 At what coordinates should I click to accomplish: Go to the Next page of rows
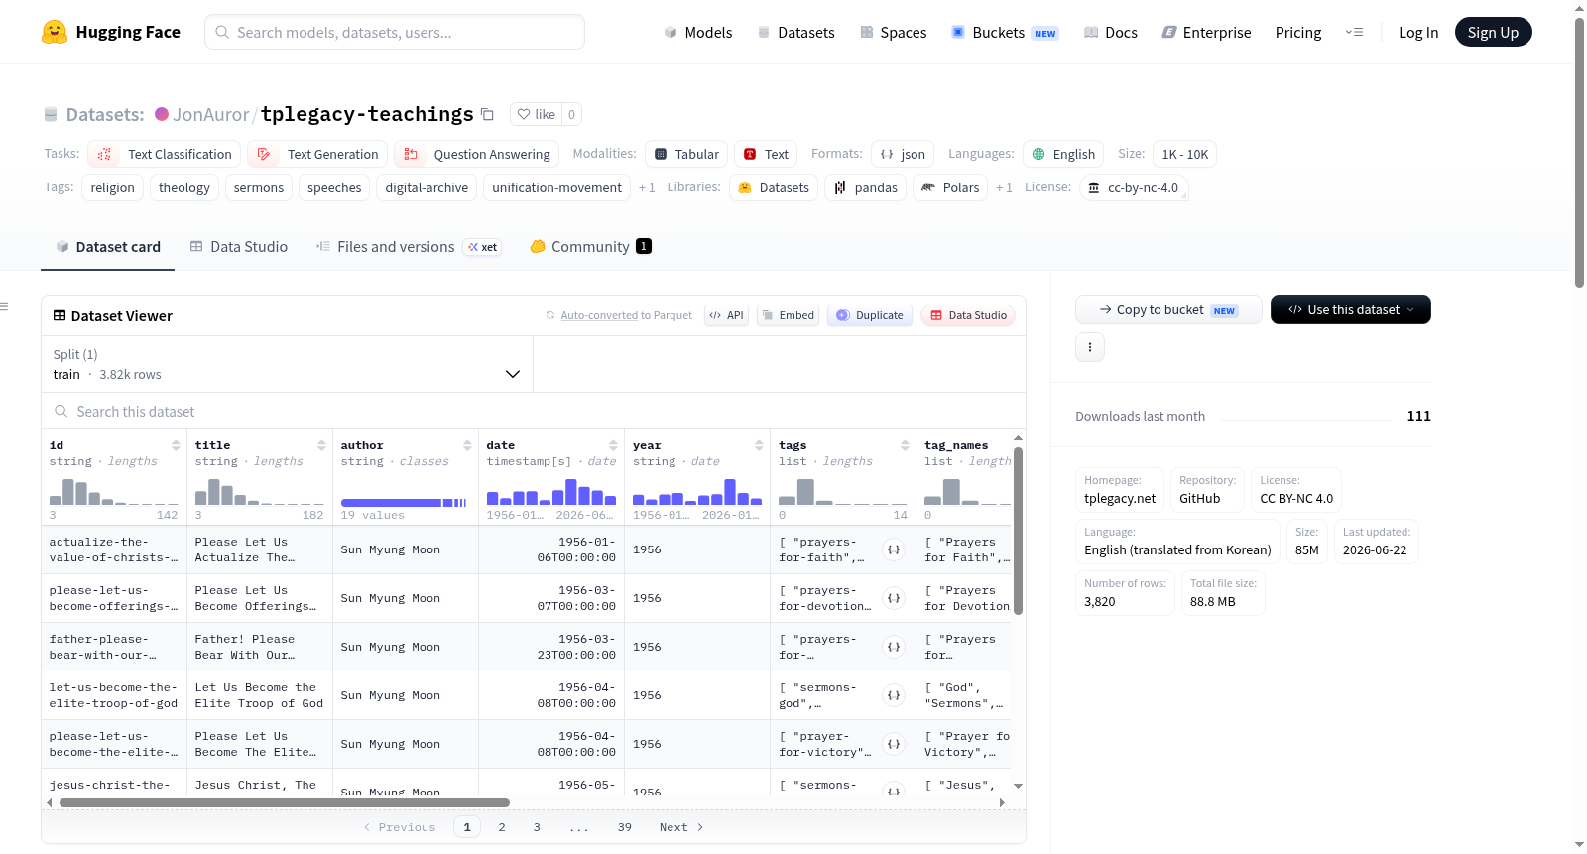click(681, 827)
